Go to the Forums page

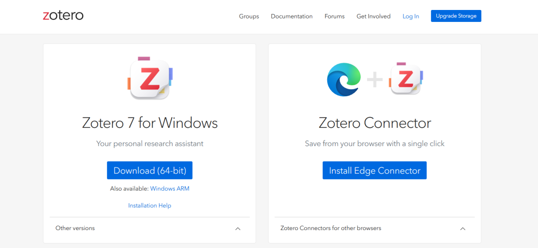pyautogui.click(x=335, y=16)
